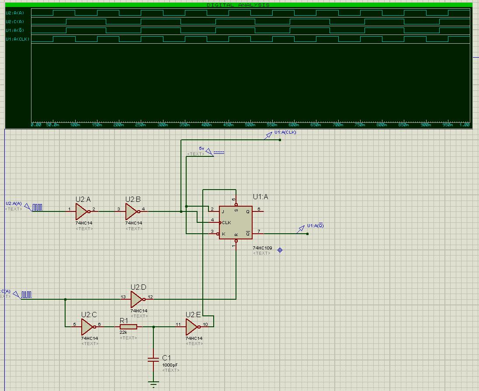Select the U1:A(CLK) voltage probe arrow
The image size is (479, 391).
point(267,137)
